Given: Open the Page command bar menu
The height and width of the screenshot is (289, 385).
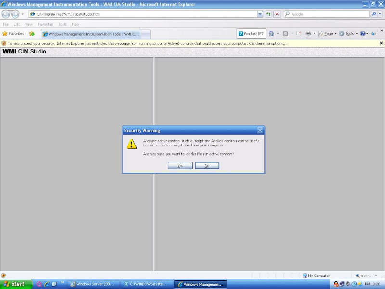Looking at the screenshot, I should [x=327, y=34].
